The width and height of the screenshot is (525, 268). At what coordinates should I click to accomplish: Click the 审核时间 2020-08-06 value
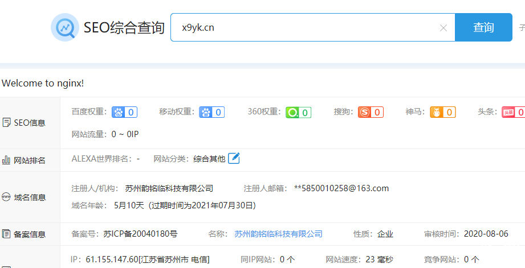[486, 234]
